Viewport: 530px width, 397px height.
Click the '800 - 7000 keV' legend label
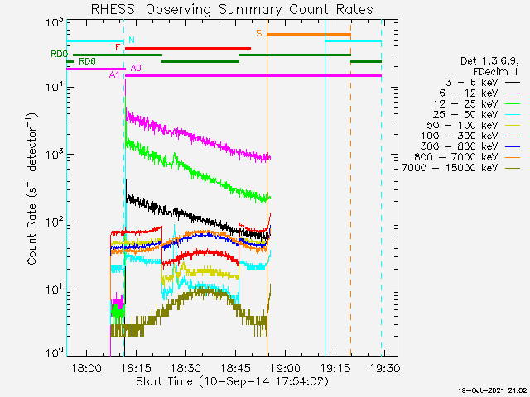(456, 157)
